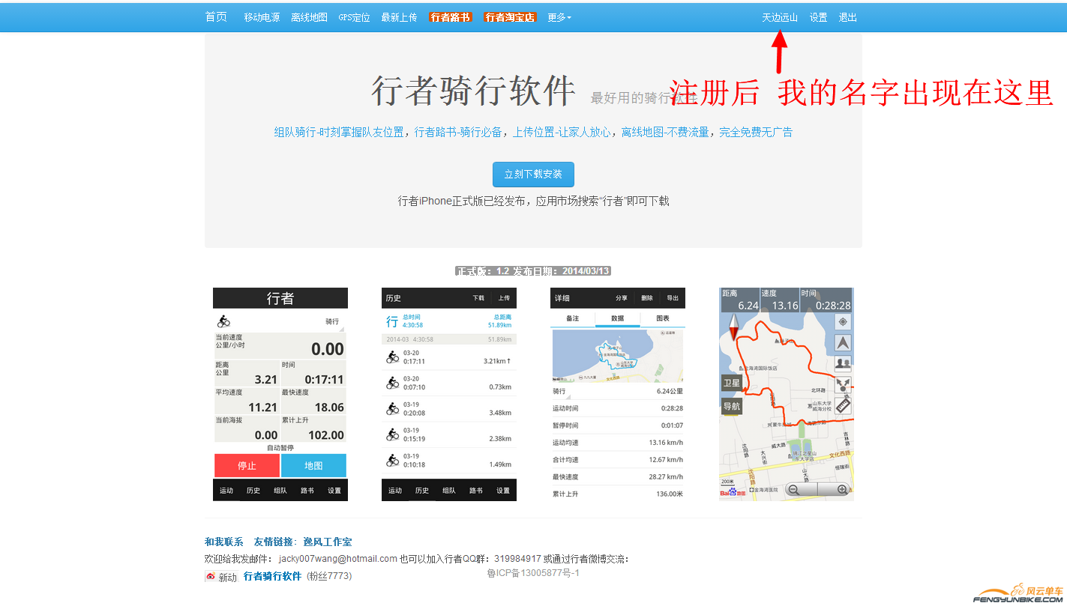Select the 图表 tab in details screenshot

point(662,318)
